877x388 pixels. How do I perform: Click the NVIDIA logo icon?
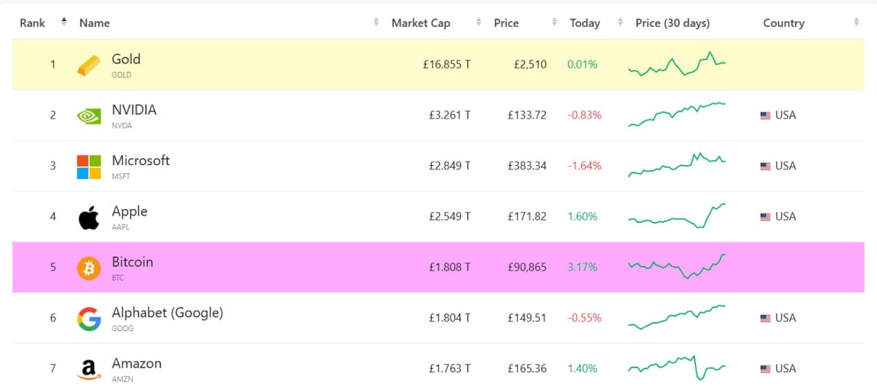[88, 115]
